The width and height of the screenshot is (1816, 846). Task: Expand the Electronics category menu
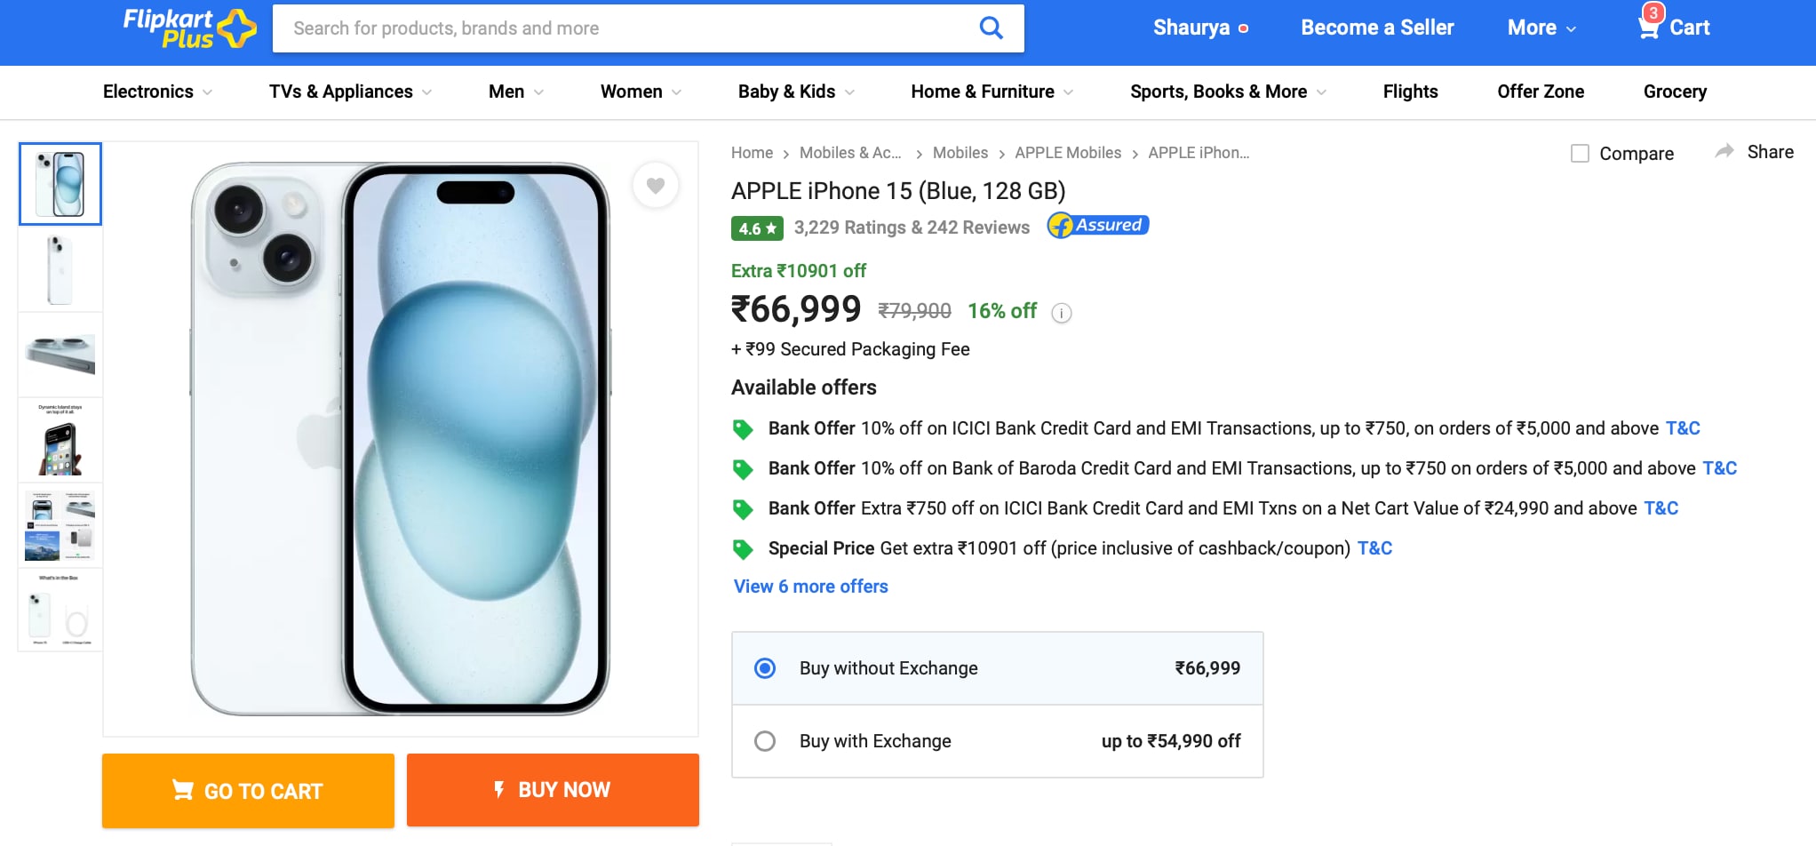[x=157, y=92]
